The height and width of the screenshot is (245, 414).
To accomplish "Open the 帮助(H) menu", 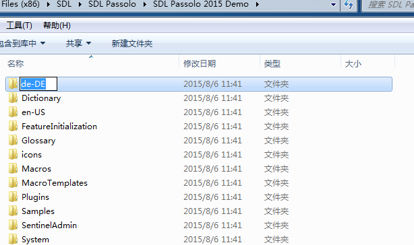I will click(x=57, y=26).
